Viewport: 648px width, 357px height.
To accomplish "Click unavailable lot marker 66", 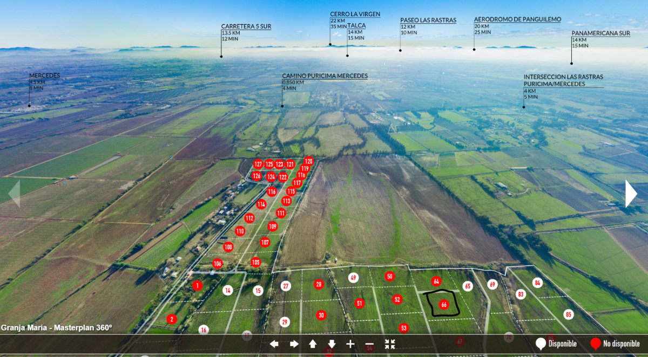I will coord(444,305).
